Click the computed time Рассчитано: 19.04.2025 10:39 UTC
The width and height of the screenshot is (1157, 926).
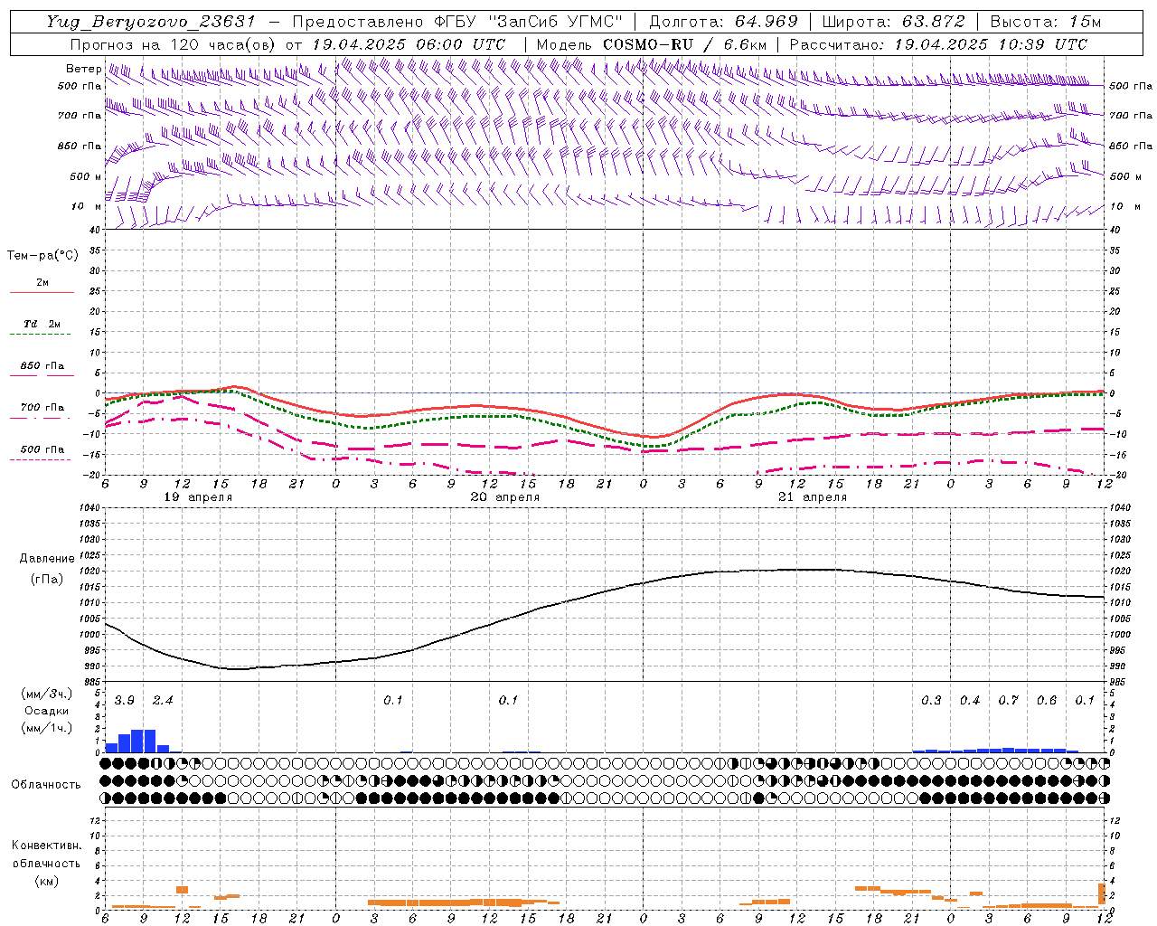point(938,44)
